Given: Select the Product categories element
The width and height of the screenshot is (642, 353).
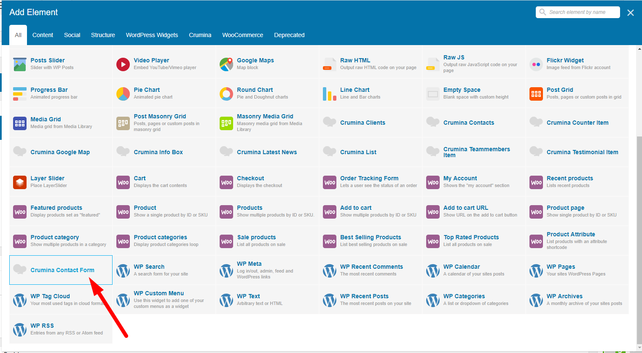Looking at the screenshot, I should pyautogui.click(x=164, y=241).
